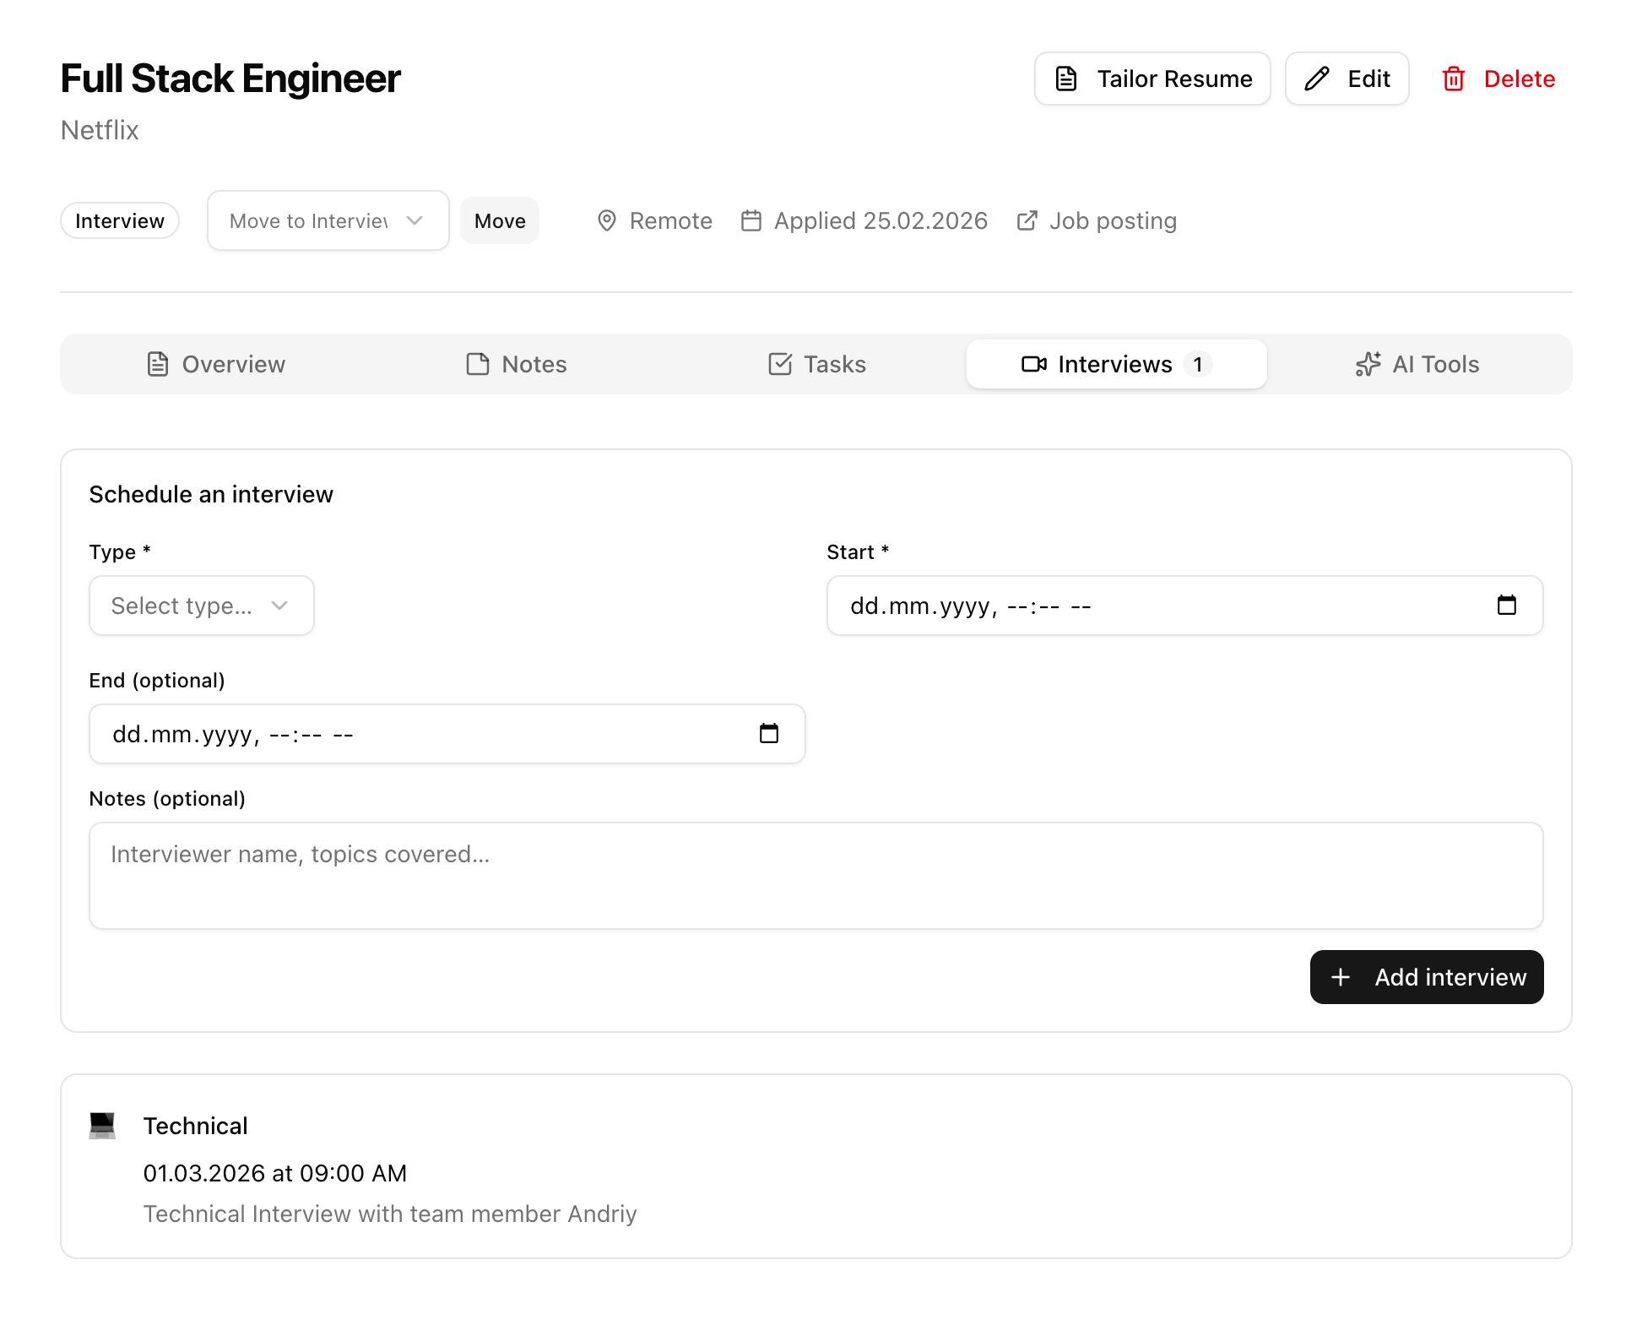
Task: Go to the Tasks tab
Action: [x=817, y=364]
